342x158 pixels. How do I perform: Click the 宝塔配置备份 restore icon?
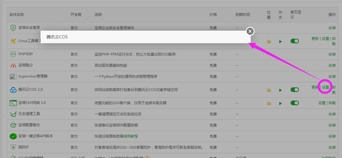coord(13,125)
